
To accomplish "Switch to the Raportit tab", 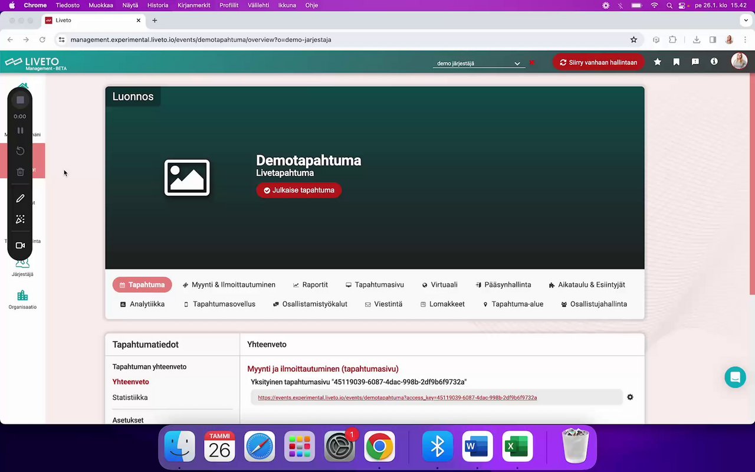I will point(310,284).
